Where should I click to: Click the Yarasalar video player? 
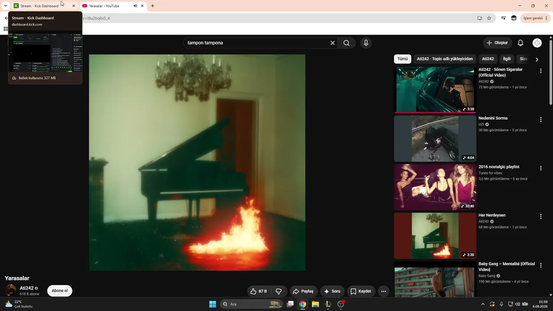(x=197, y=162)
